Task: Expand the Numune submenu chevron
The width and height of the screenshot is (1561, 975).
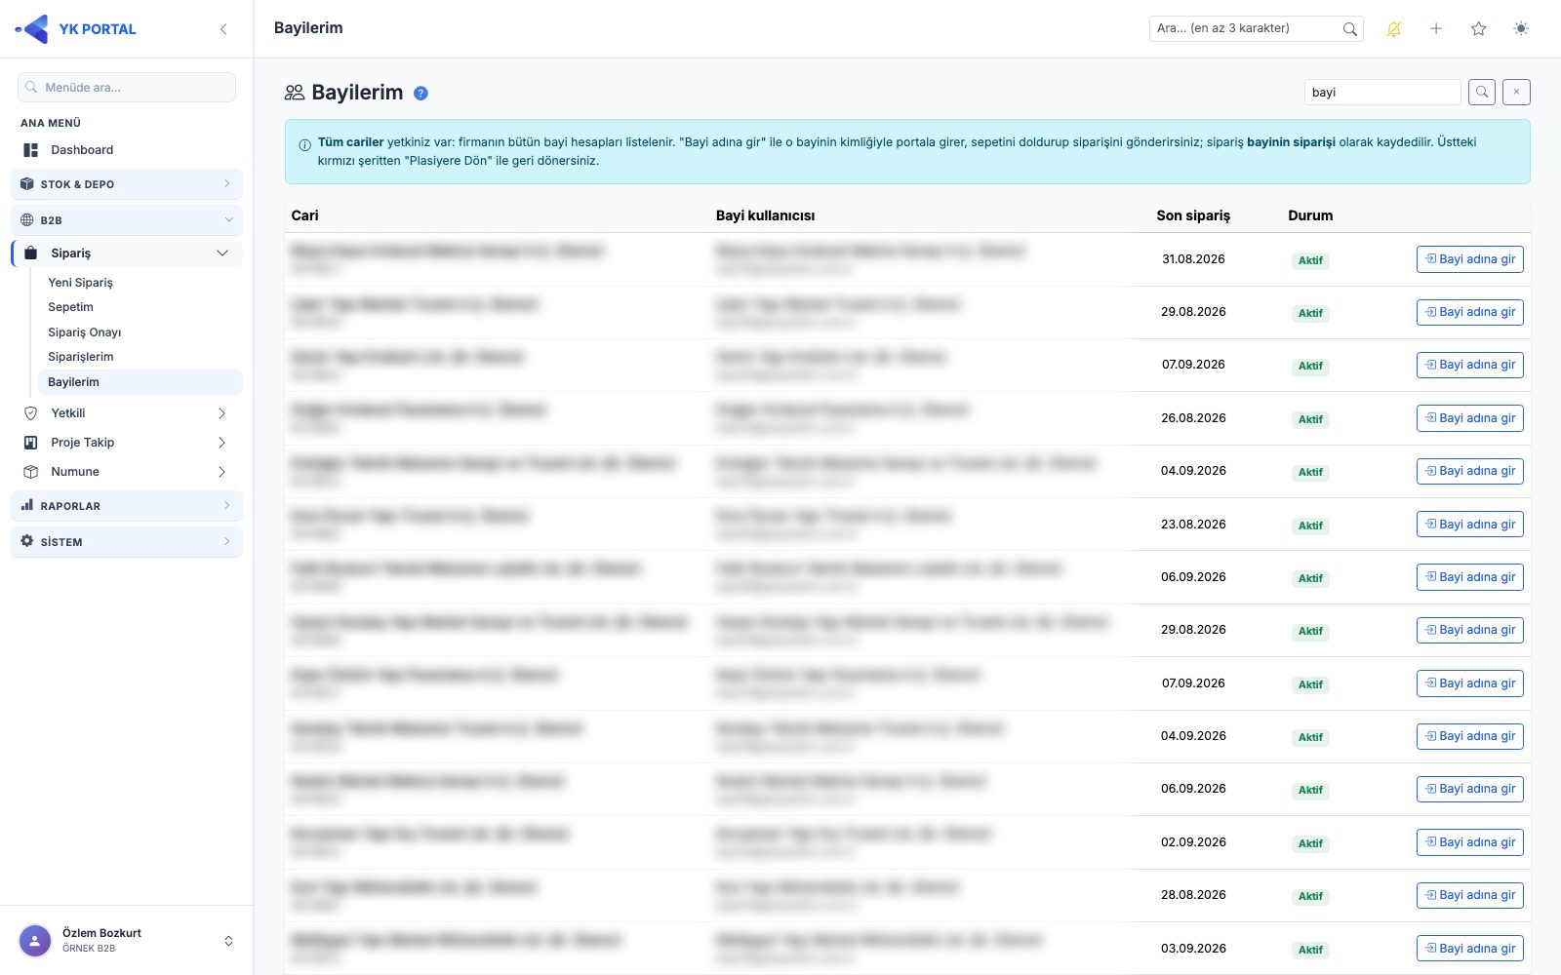Action: tap(222, 472)
